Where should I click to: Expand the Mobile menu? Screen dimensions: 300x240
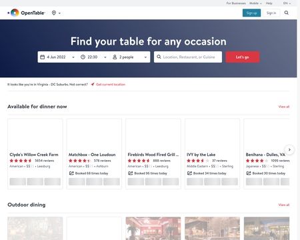coord(255,3)
